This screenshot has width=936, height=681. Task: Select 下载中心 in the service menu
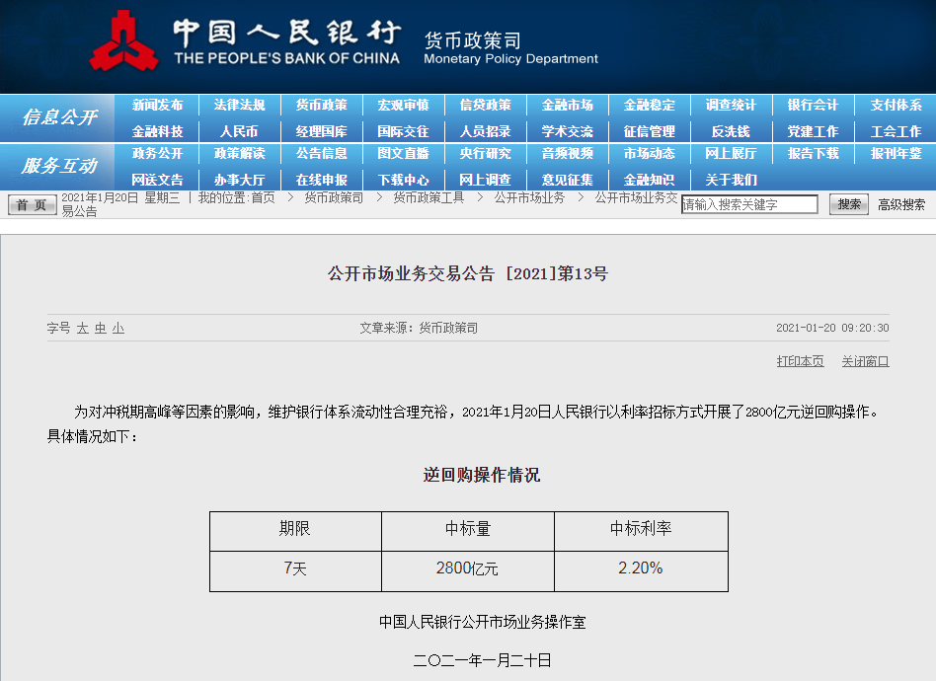(x=403, y=180)
